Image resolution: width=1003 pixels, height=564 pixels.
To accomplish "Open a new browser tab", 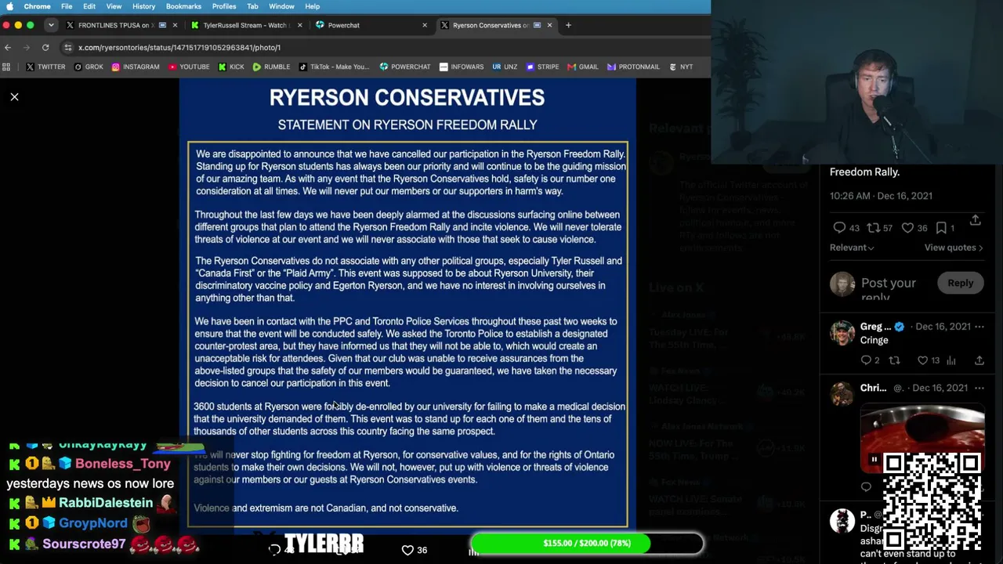I will click(x=568, y=25).
